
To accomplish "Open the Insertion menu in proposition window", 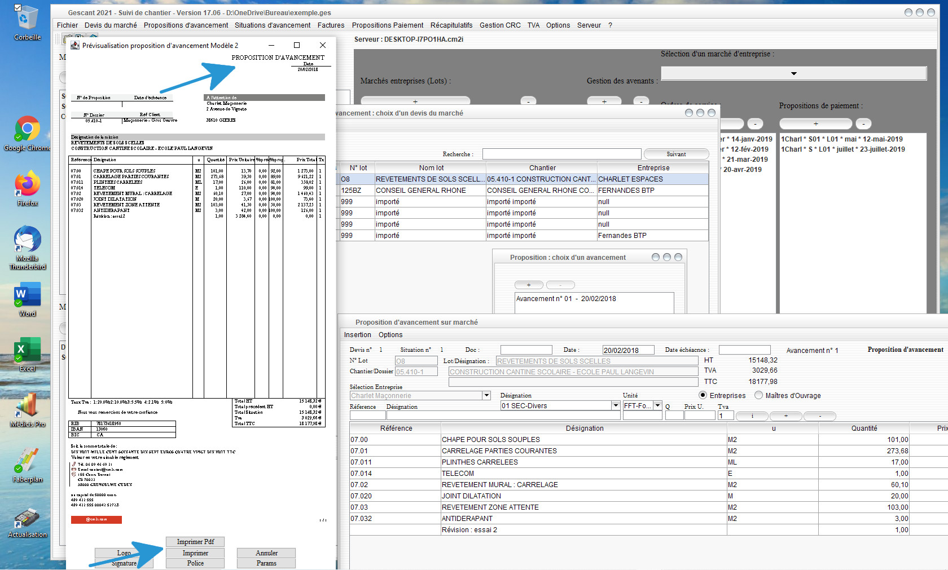I will click(358, 335).
